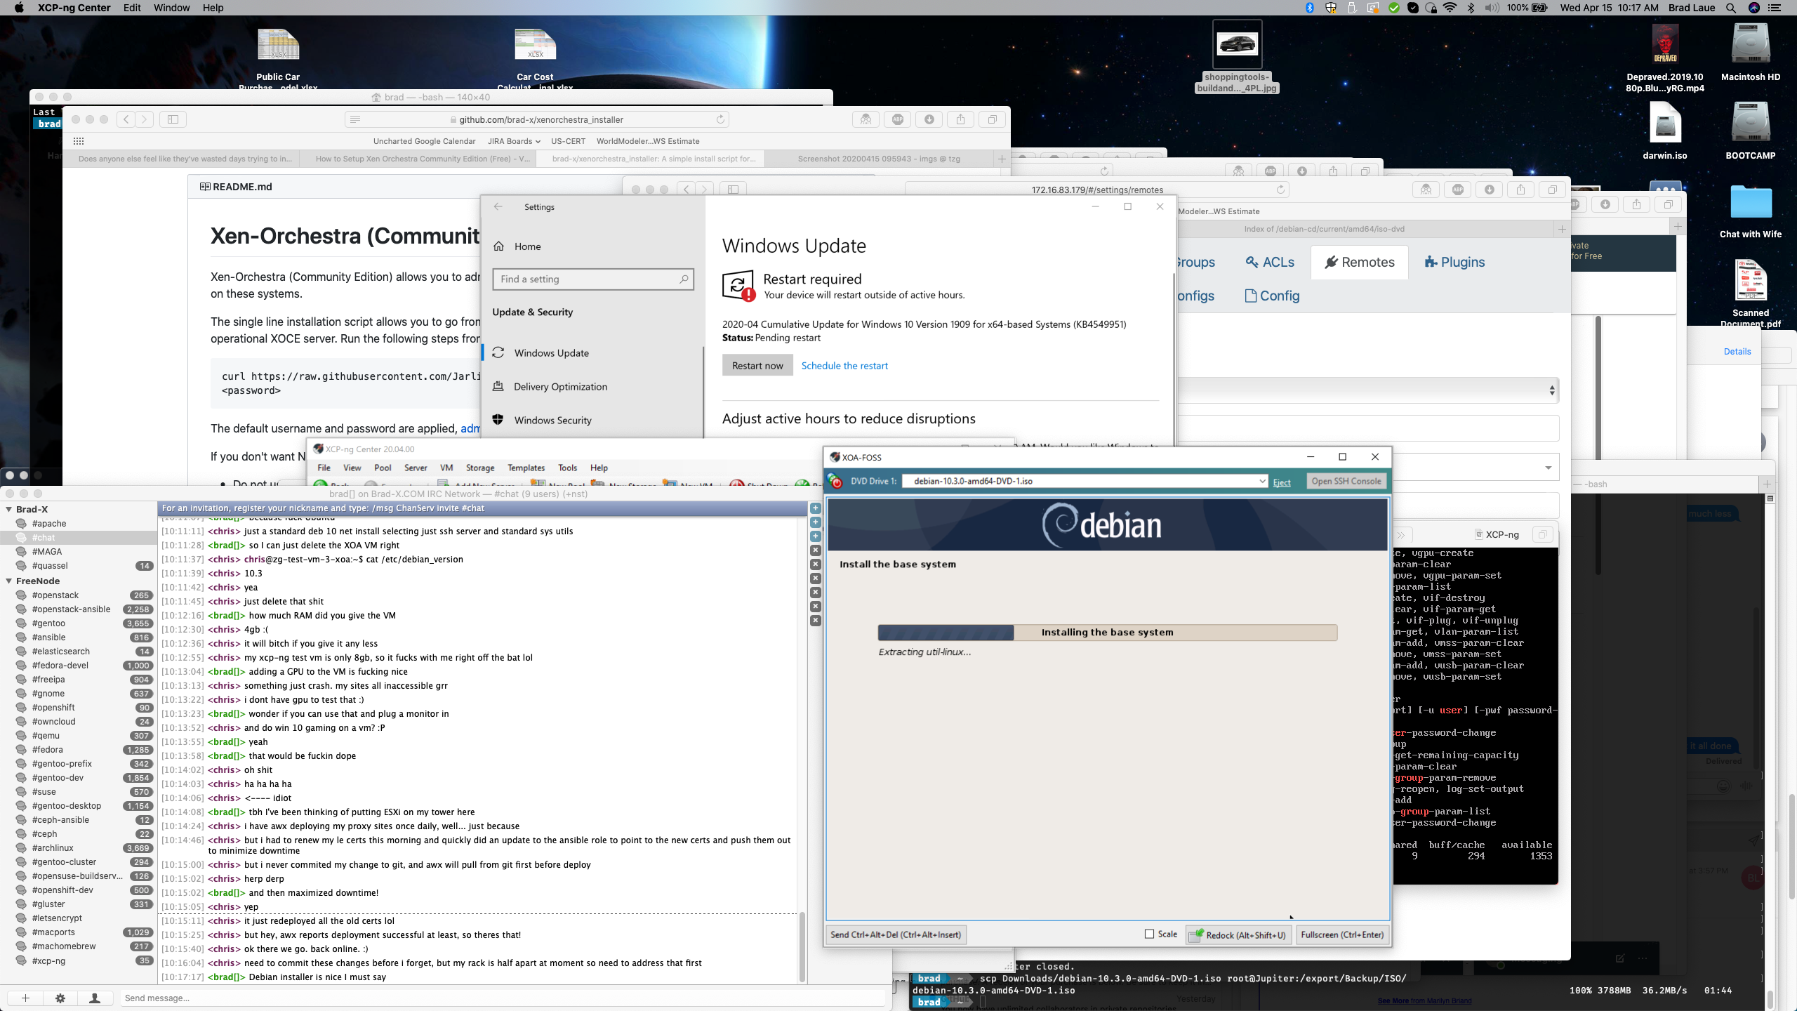The image size is (1797, 1011).
Task: Open the Window menu in macOS menu bar
Action: [x=171, y=8]
